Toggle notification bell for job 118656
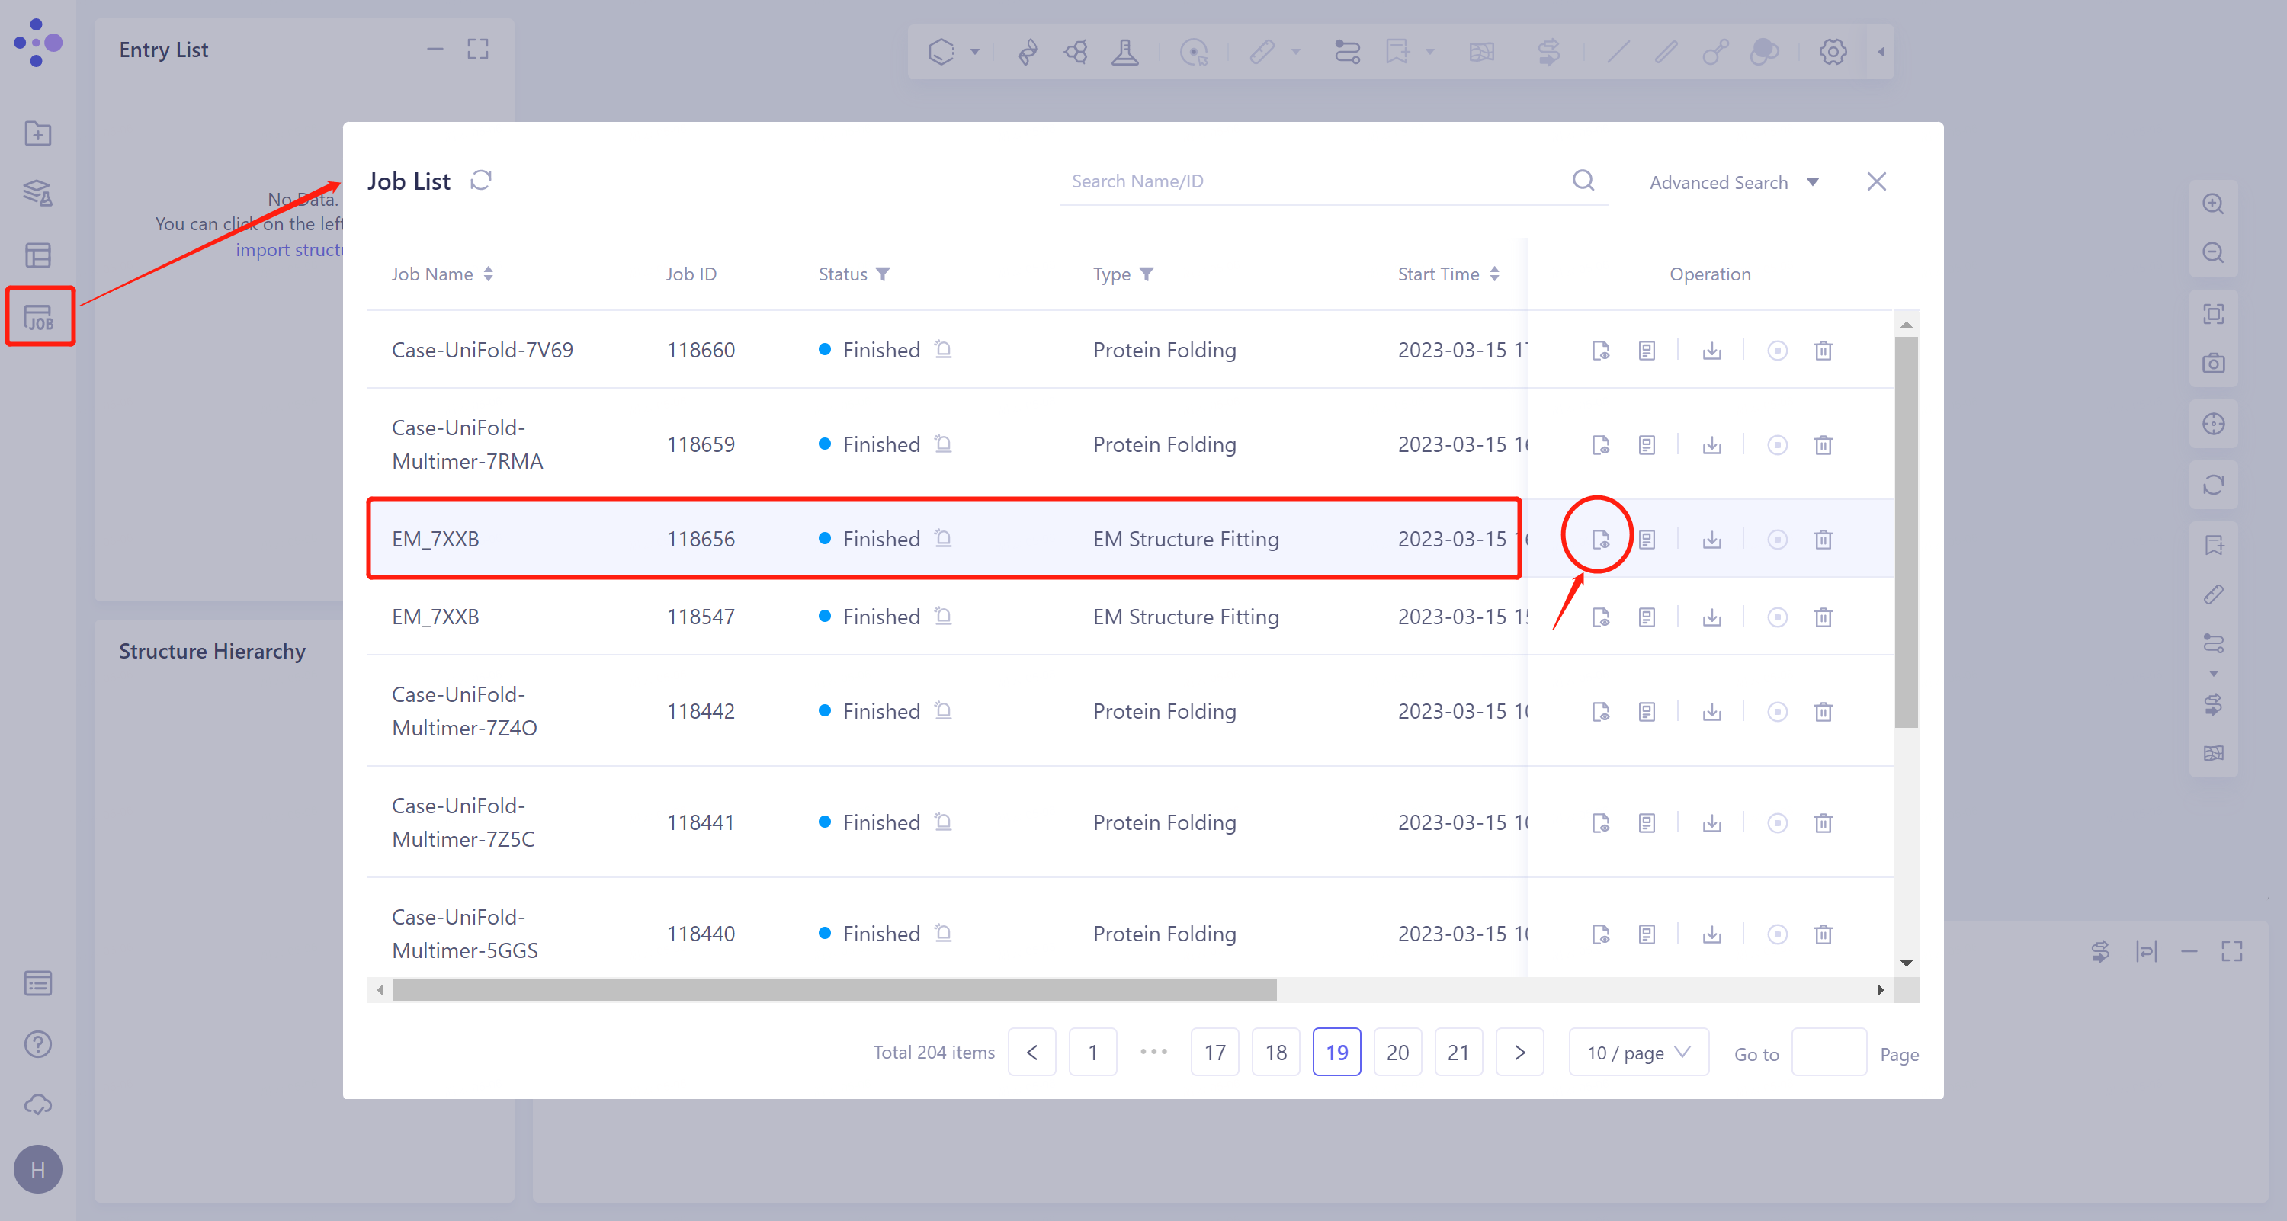The width and height of the screenshot is (2287, 1221). point(943,539)
